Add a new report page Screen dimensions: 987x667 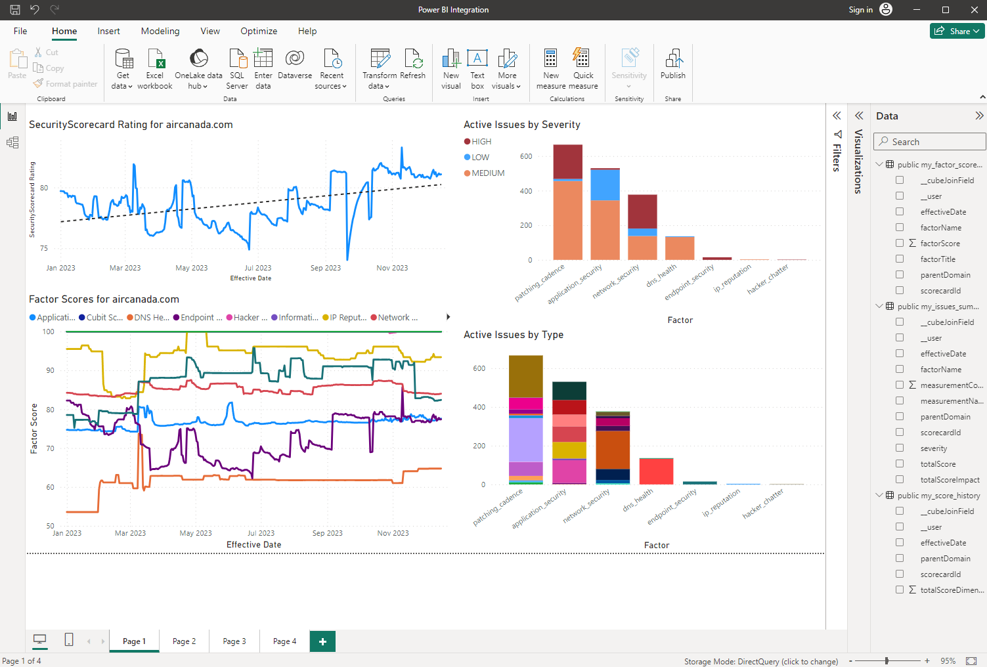click(322, 641)
